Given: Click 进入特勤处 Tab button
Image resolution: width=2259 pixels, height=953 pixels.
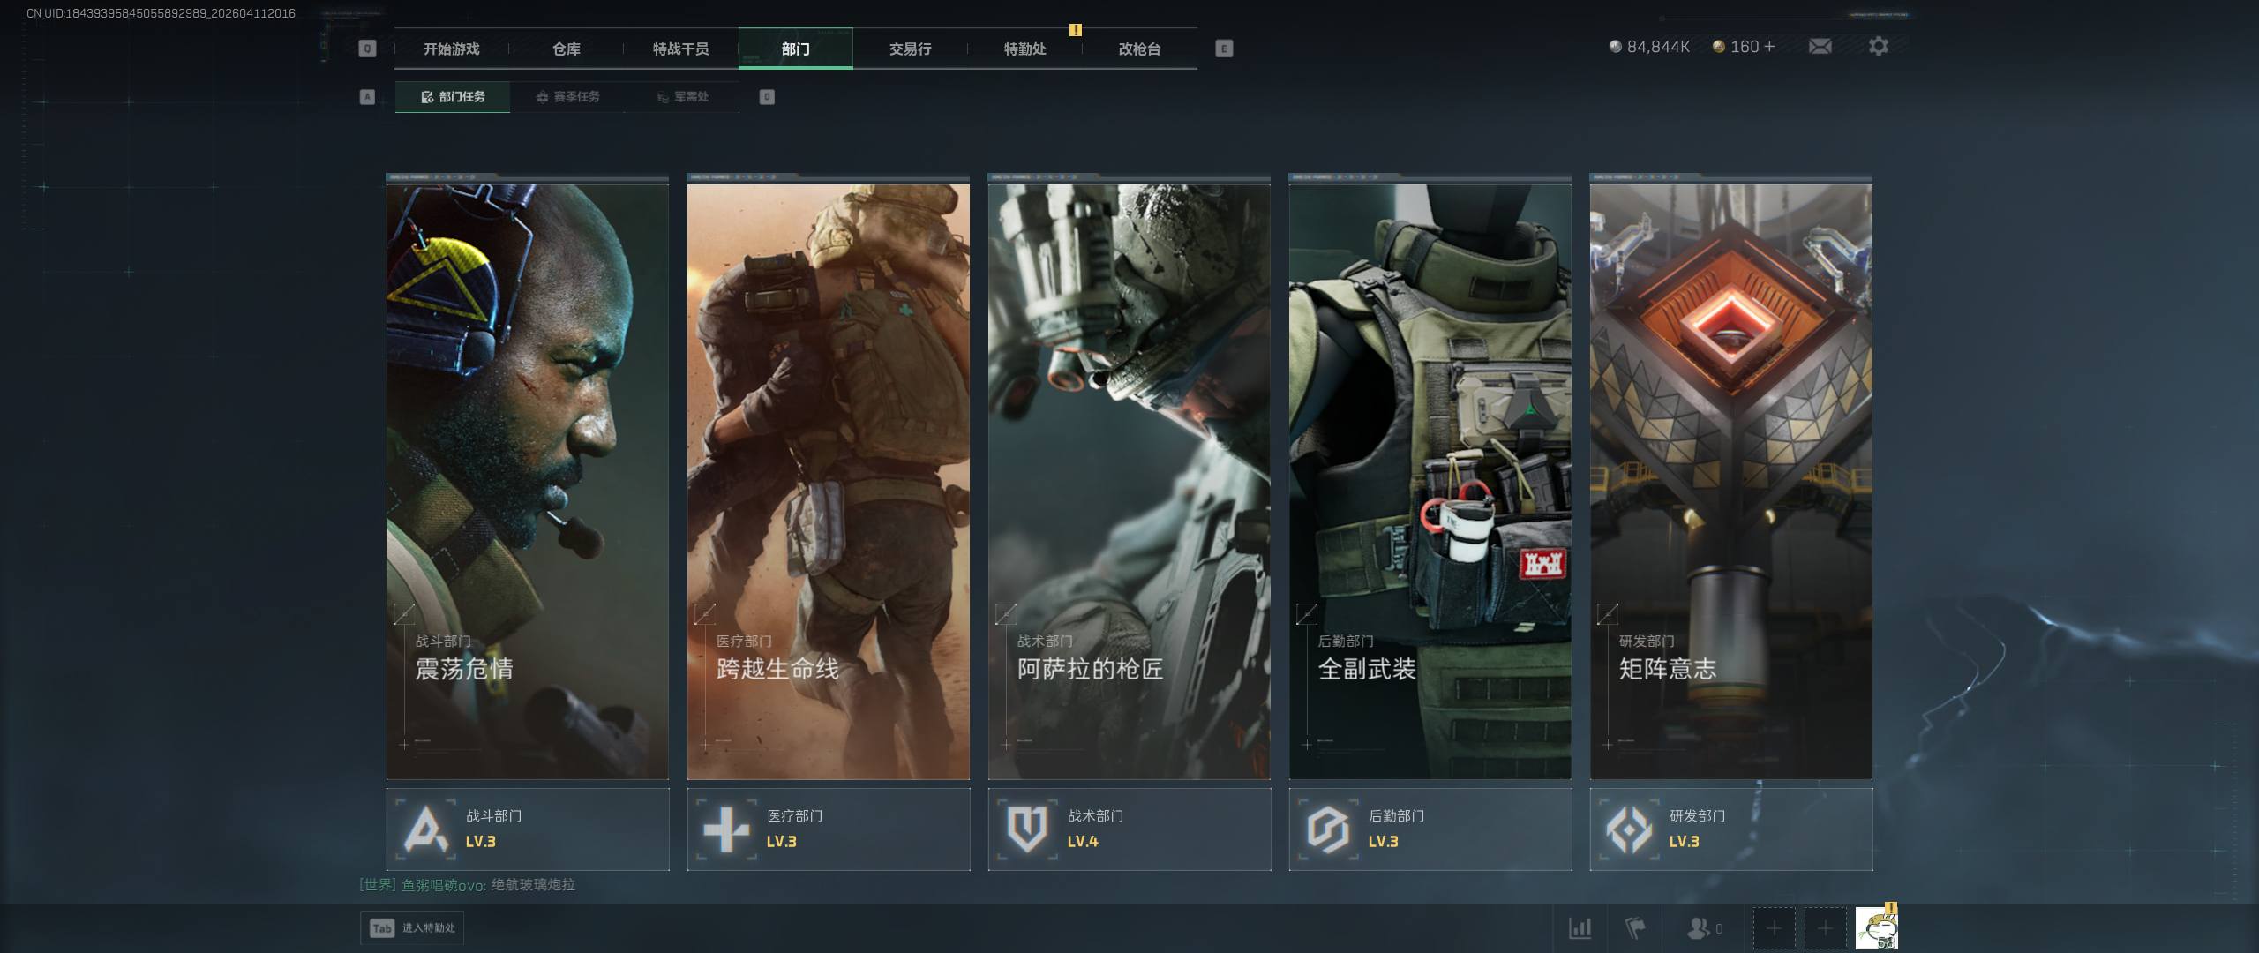Looking at the screenshot, I should coord(412,928).
